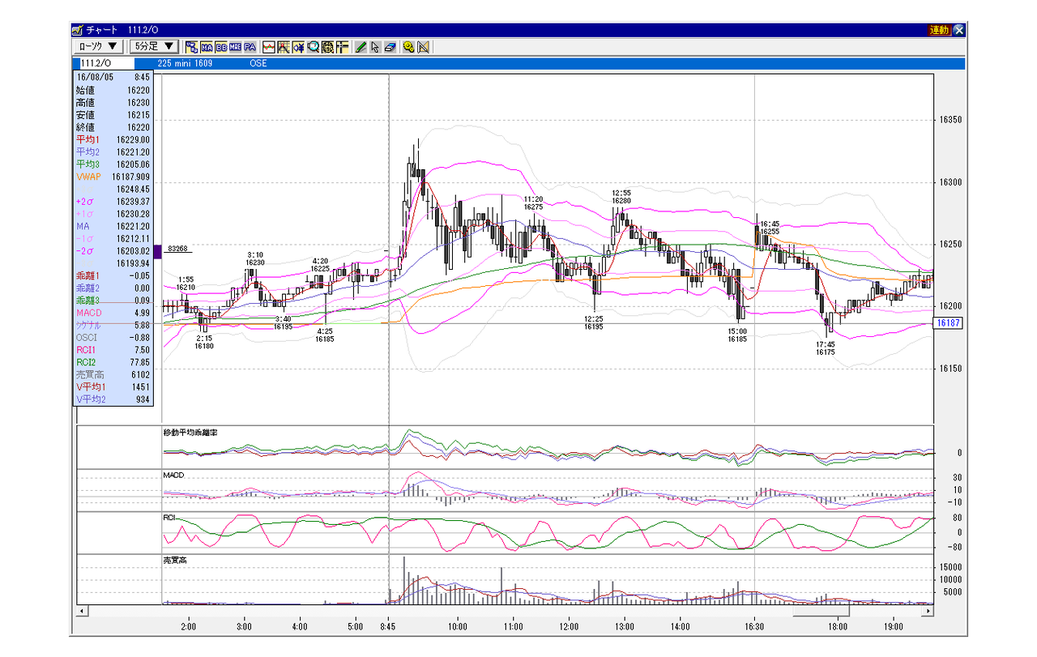
Task: Click the horizontal scrollbar left arrow
Action: 82,609
